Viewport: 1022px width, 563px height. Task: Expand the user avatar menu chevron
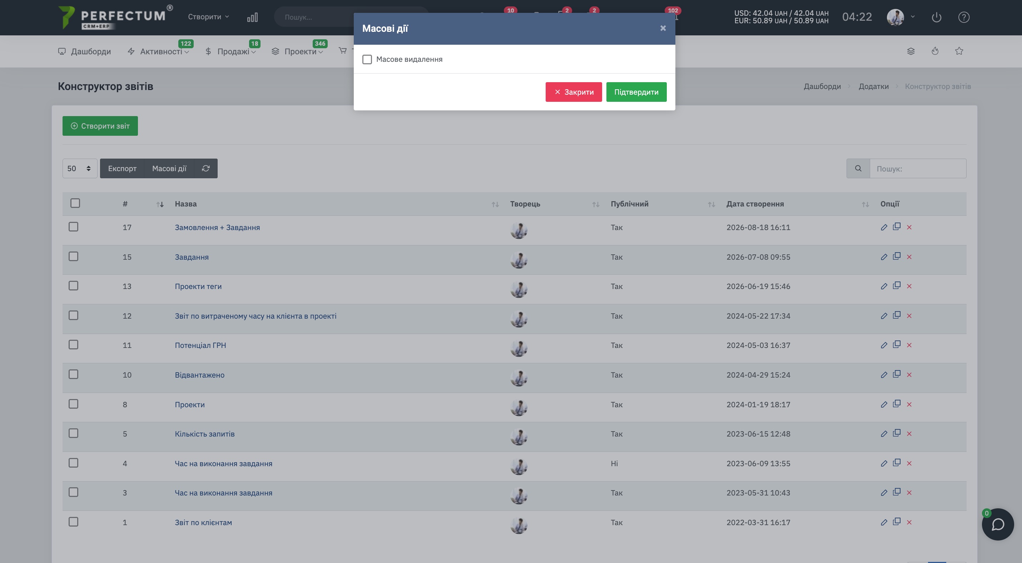coord(913,17)
